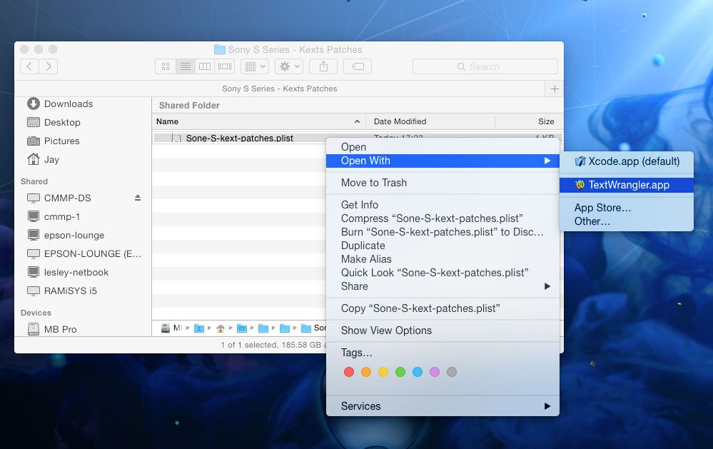Open the Action gear dropdown menu
Viewport: 713px width, 449px height.
click(x=289, y=66)
